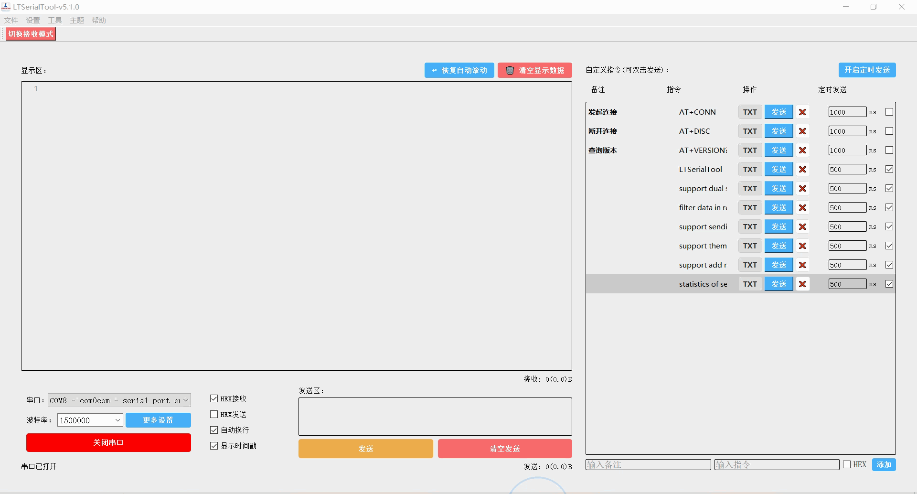Click into the 发送区 text area
The image size is (917, 494).
pos(435,417)
